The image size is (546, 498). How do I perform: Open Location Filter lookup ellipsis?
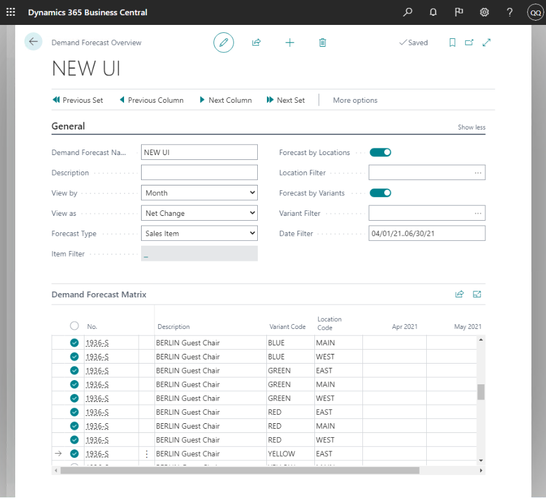(478, 173)
